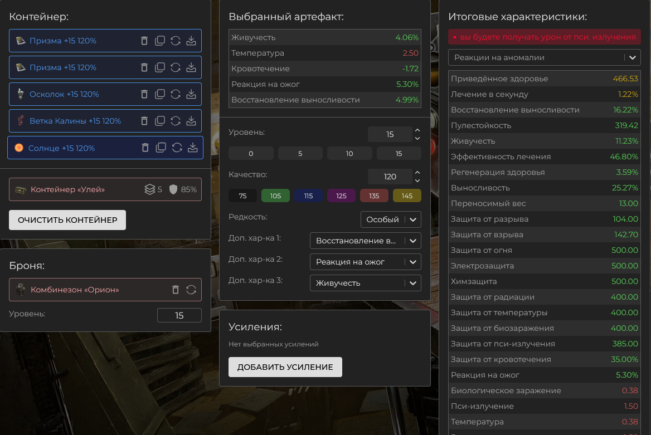The image size is (651, 435).
Task: Click the shield protection icon showing 85%
Action: pyautogui.click(x=173, y=190)
